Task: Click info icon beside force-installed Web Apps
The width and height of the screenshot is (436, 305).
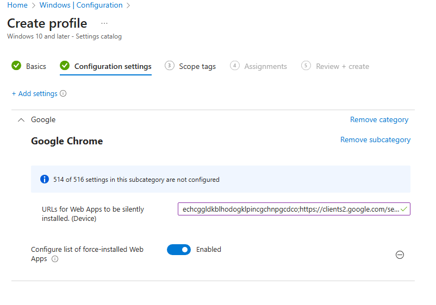Action: tap(55, 259)
